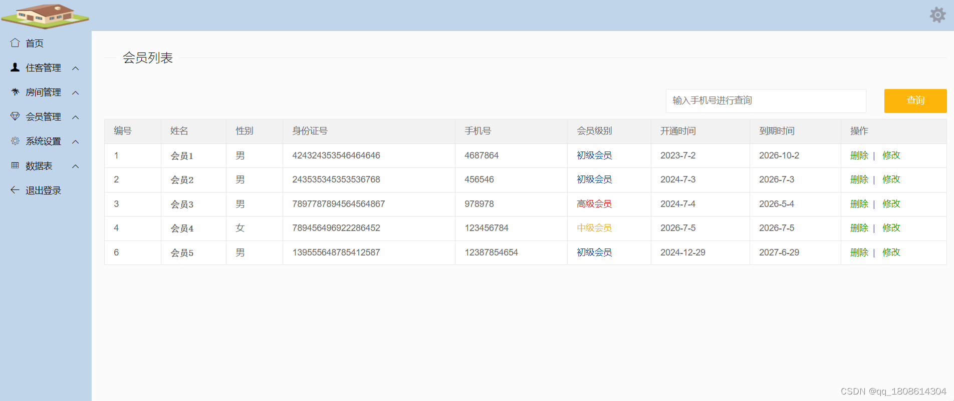
Task: Delete member 会员5 via 删除
Action: pos(859,252)
